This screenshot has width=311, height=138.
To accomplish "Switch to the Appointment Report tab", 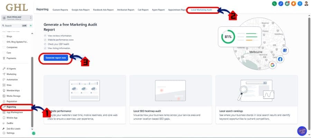I will [177, 10].
